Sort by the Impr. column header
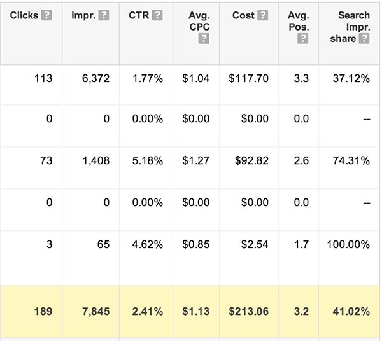The width and height of the screenshot is (382, 341). click(x=83, y=15)
